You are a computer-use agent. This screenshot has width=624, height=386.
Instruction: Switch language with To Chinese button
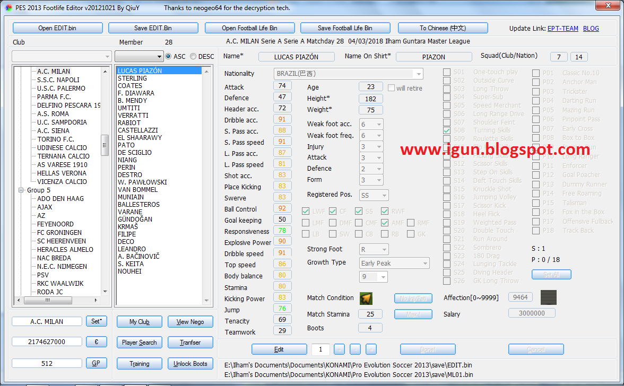click(443, 28)
